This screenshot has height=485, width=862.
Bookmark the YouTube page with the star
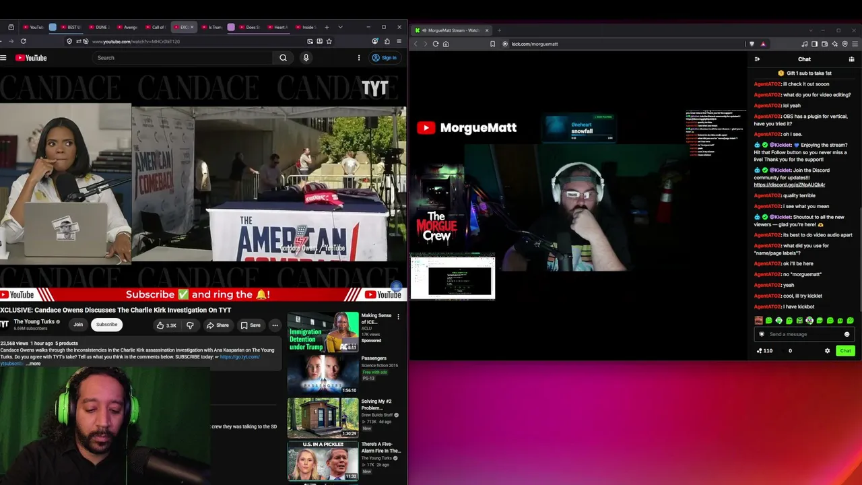click(x=329, y=41)
